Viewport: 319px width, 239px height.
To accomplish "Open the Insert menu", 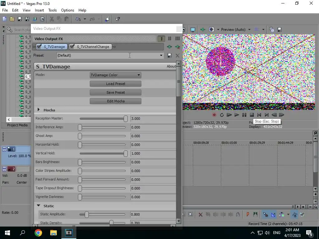I will 39,10.
